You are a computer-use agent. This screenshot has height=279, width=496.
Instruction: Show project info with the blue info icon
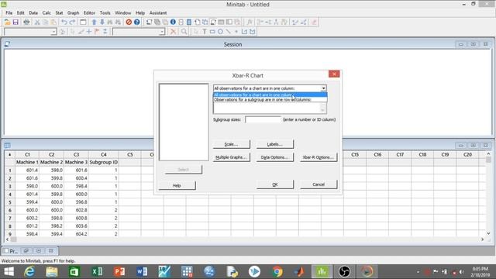tap(173, 22)
